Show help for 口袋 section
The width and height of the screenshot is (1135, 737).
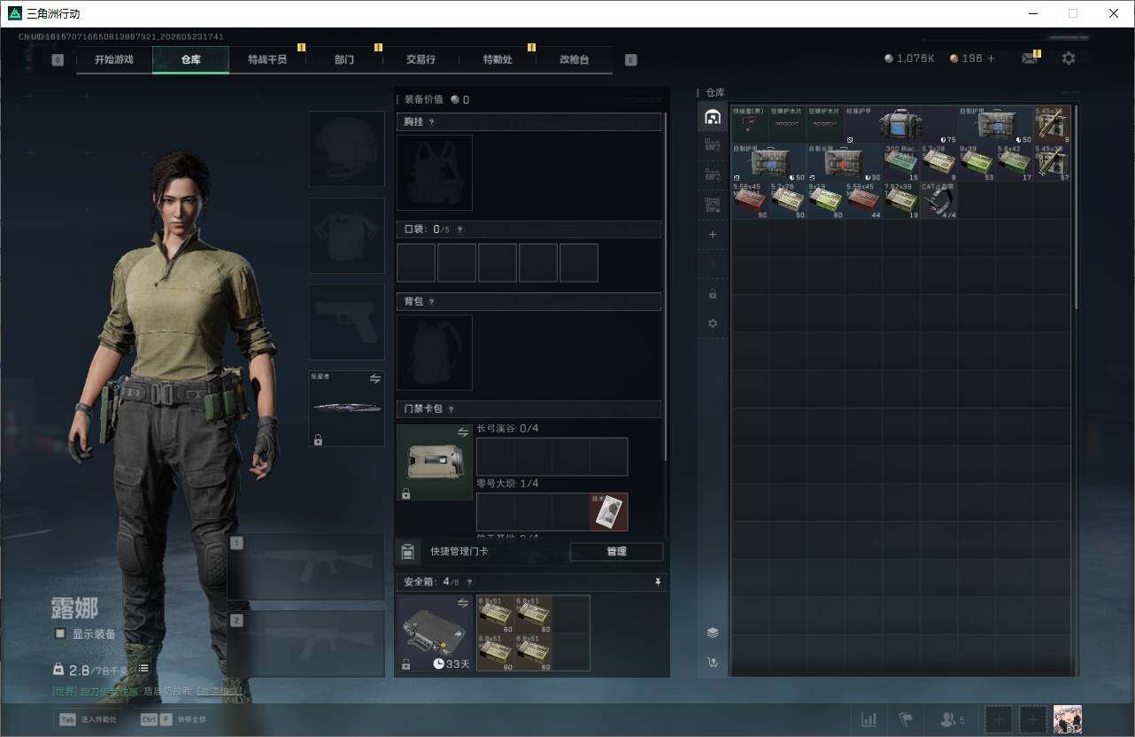click(x=459, y=229)
